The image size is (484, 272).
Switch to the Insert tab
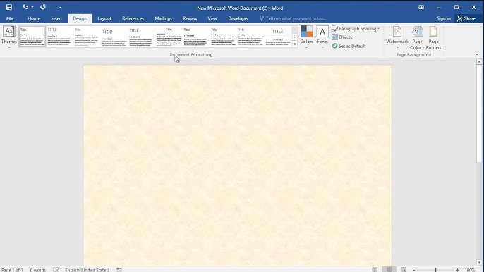pos(56,18)
